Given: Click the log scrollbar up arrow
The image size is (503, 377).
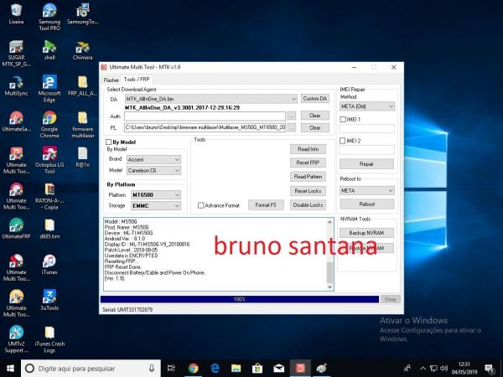Looking at the screenshot, I should (x=329, y=222).
